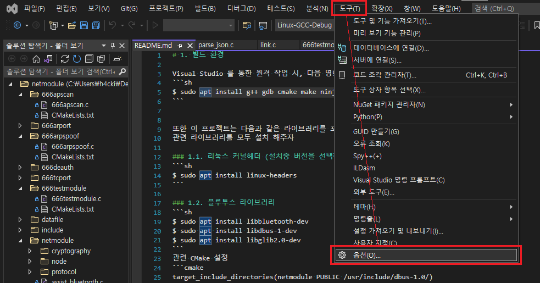Viewport: 540px width, 283px height.
Task: Click the switch views icon in Solution Explorer
Action: [x=48, y=59]
